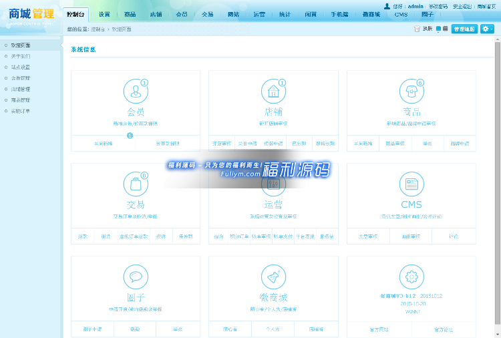Image resolution: width=501 pixels, height=338 pixels.
Task: Click the 官方网站 official website link
Action: pos(379,329)
